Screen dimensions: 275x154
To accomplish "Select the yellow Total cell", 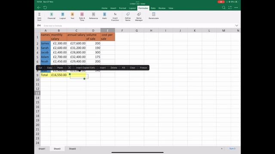I will point(46,75).
